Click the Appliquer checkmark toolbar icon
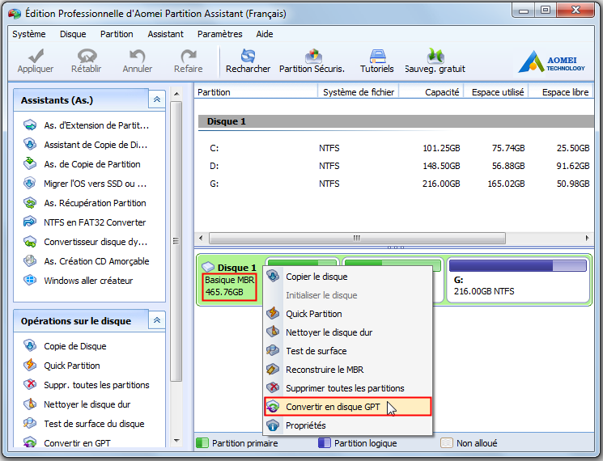 coord(36,56)
